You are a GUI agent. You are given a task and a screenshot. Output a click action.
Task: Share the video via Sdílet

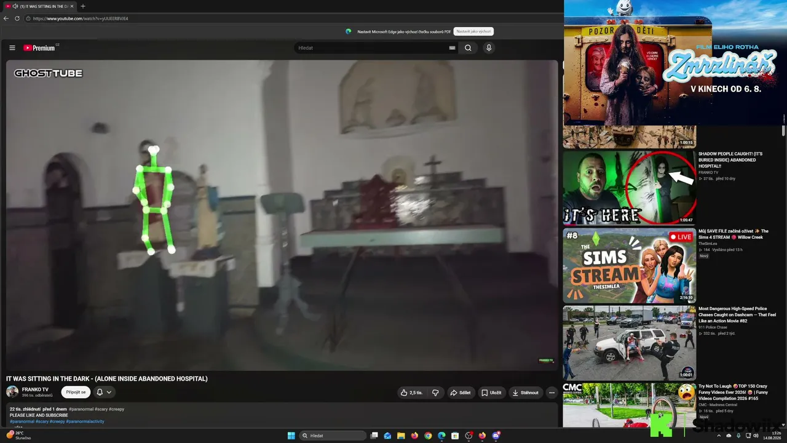[x=460, y=393]
